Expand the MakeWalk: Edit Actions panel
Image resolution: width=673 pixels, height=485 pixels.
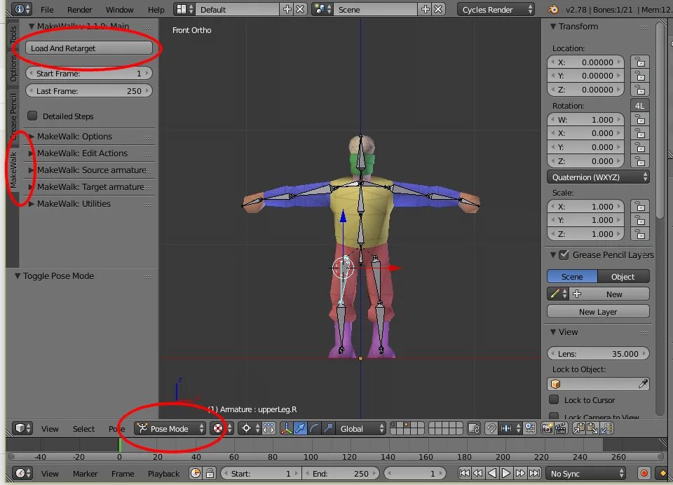[x=82, y=153]
